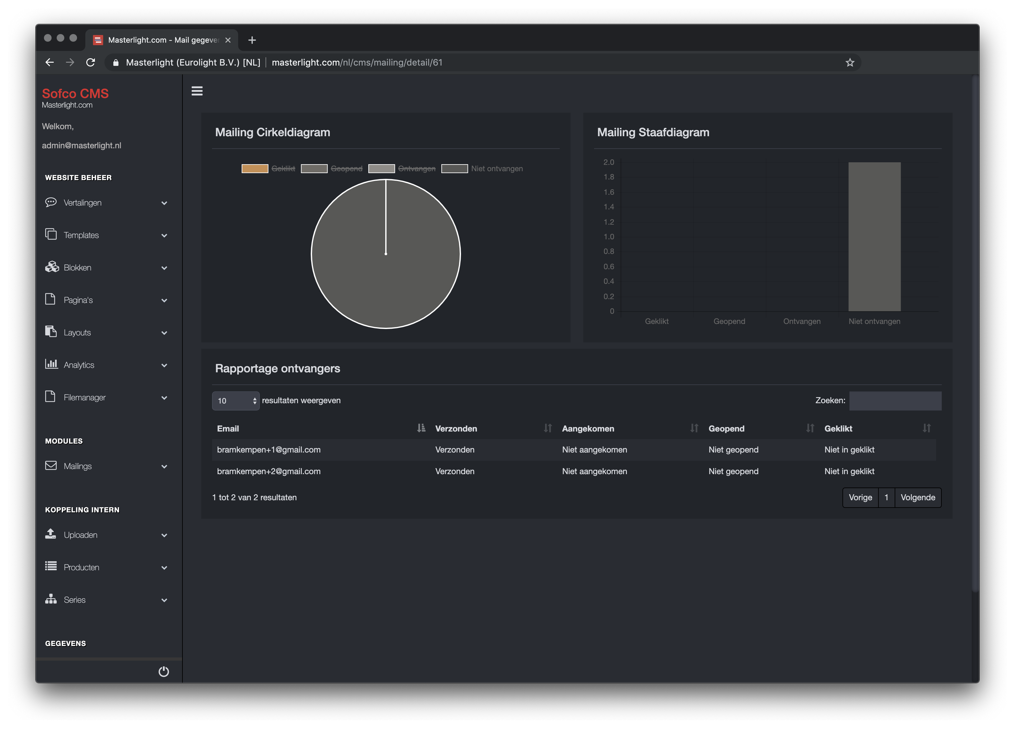Click the Series sitemap icon

coord(51,599)
